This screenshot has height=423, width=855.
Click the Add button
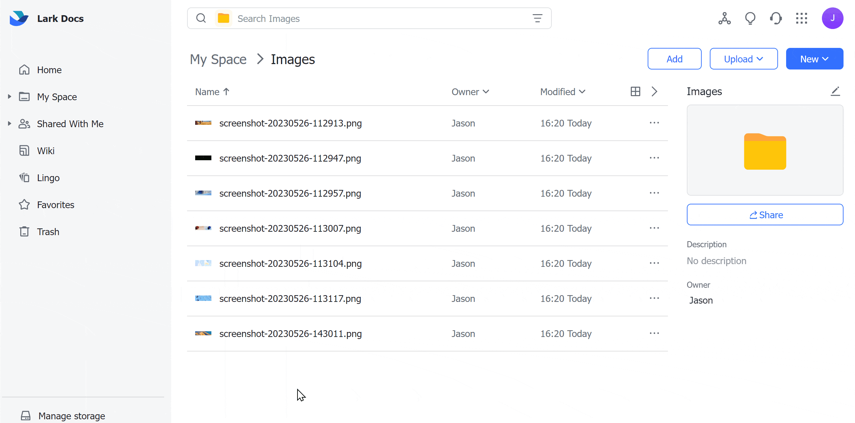674,59
